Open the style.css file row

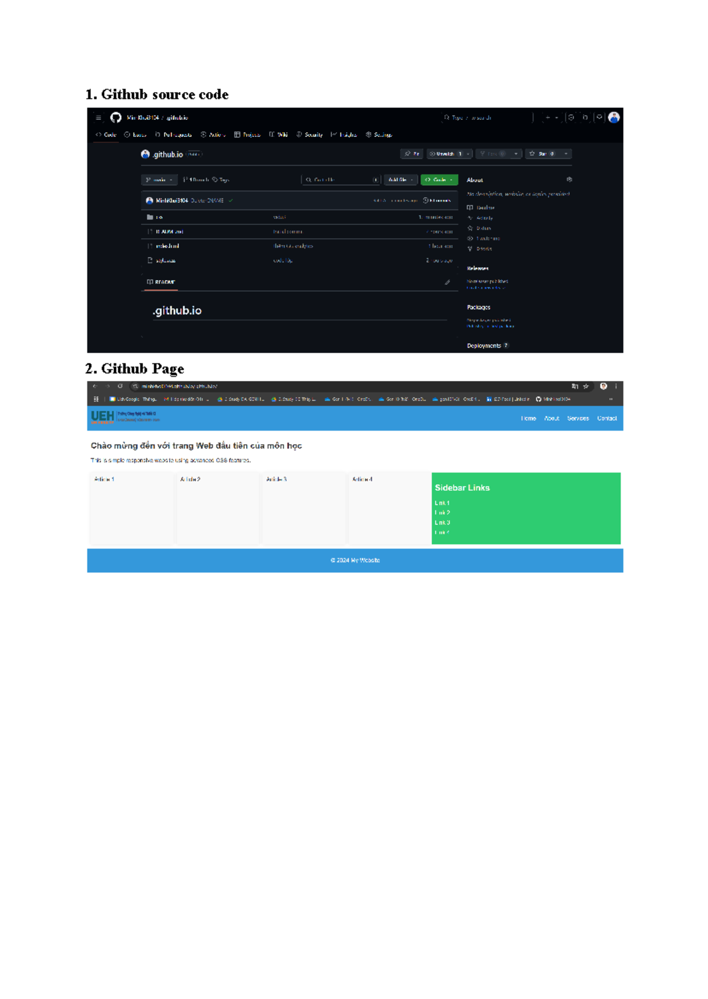(x=300, y=260)
